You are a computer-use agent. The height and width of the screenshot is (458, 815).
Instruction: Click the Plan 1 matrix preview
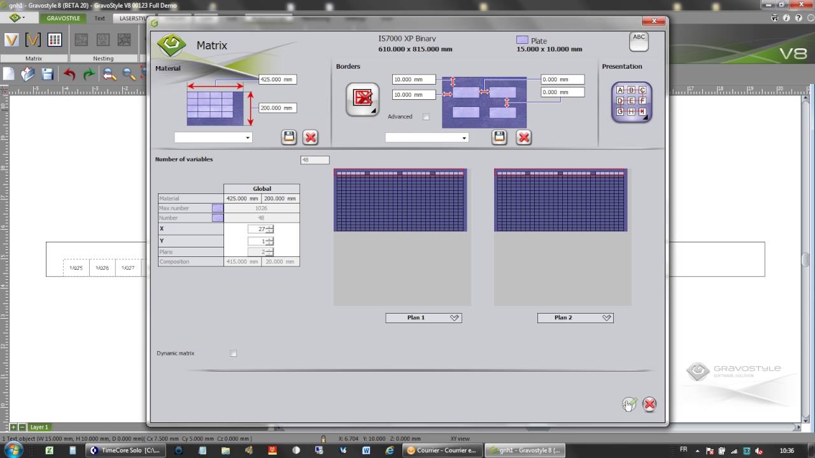(400, 200)
